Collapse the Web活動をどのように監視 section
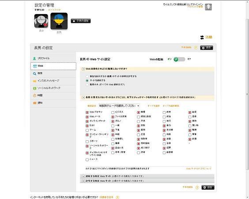Image resolution: width=249 pixels, height=199 pixels. click(83, 69)
